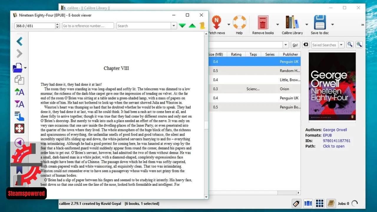This screenshot has width=377, height=212.
Task: Open the calibre search bar history dropdown
Action: [x=286, y=45]
